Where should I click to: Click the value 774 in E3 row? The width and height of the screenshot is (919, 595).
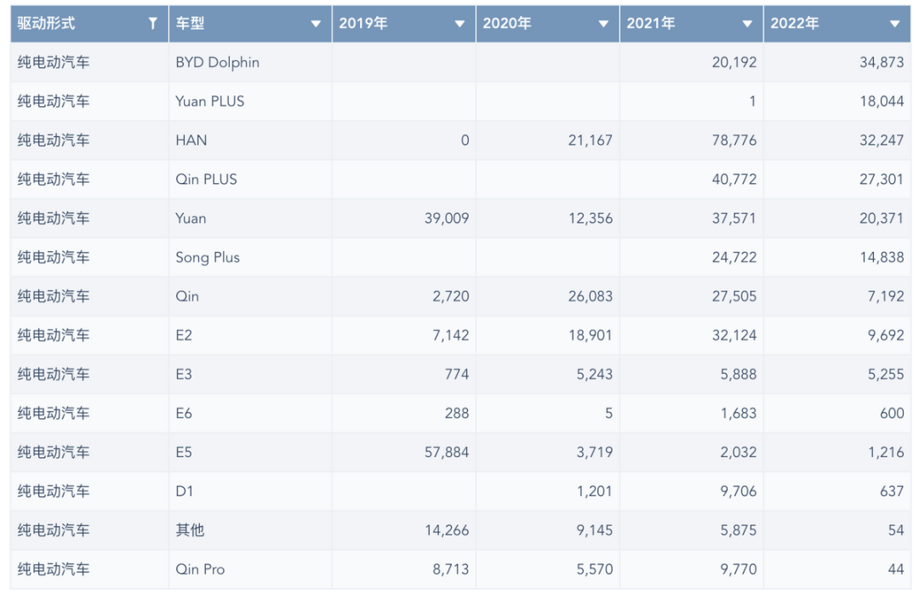[457, 374]
